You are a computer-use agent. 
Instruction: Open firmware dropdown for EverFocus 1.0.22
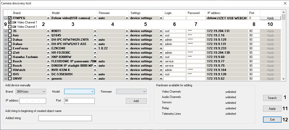point(127,48)
